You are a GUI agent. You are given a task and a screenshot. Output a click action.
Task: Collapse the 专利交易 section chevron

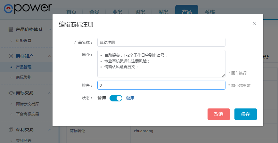click(x=50, y=130)
